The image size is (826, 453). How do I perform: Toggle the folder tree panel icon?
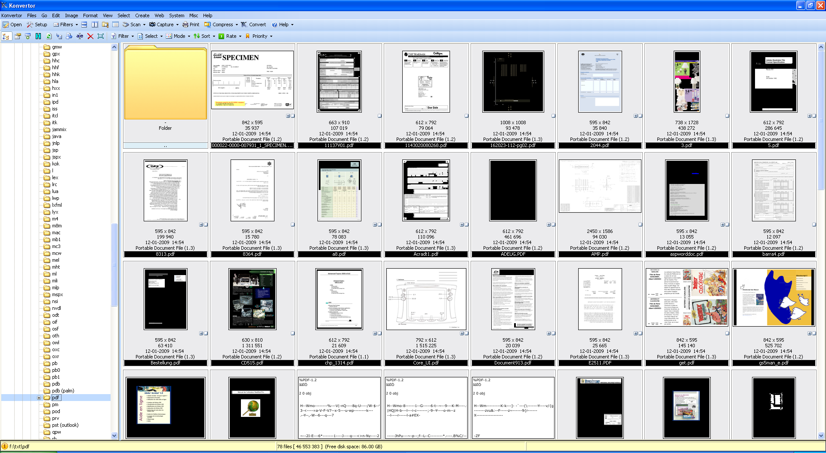coord(6,36)
